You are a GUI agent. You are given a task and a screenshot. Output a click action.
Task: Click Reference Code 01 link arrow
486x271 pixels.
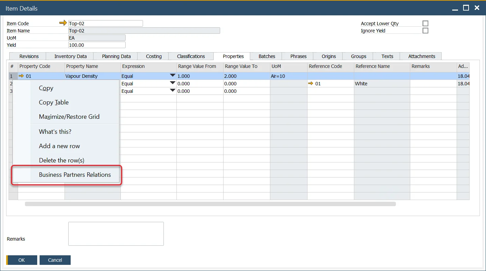[311, 84]
